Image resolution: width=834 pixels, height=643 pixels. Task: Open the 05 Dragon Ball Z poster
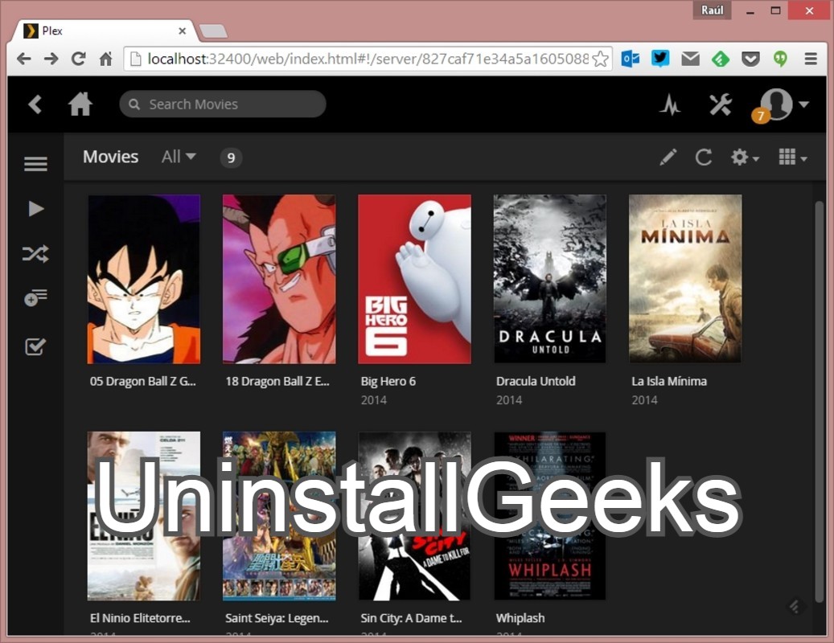tap(144, 279)
